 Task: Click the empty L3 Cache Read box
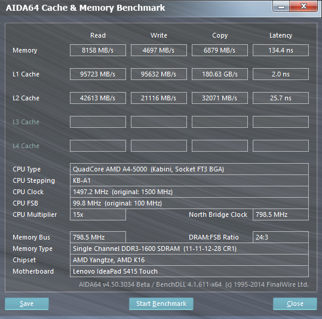pos(98,122)
